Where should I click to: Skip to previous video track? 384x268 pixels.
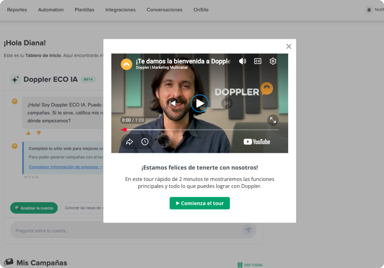pos(172,103)
